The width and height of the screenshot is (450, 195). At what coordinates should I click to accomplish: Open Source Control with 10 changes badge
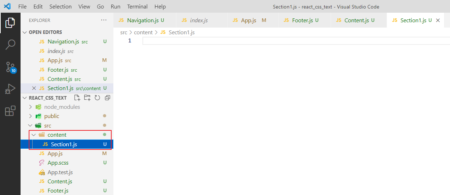[x=10, y=67]
